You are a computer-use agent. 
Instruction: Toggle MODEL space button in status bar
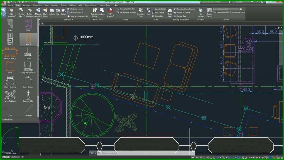click(195, 157)
